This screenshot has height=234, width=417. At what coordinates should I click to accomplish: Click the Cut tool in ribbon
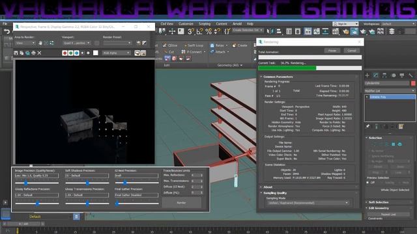tap(169, 52)
